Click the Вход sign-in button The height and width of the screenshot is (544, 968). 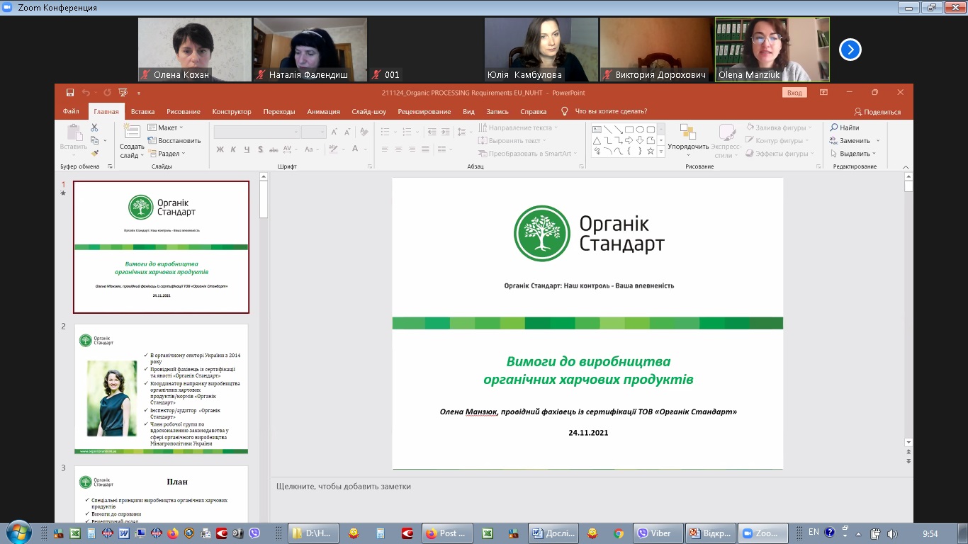[794, 93]
